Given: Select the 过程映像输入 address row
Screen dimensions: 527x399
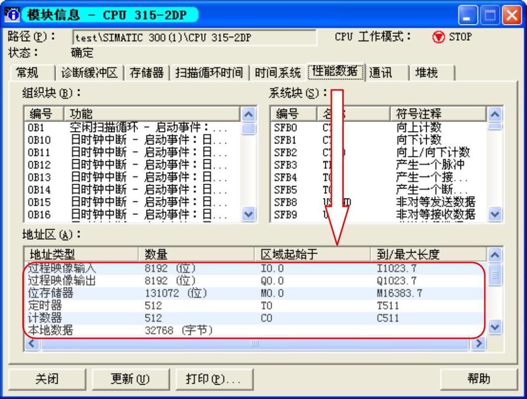Looking at the screenshot, I should (x=255, y=268).
